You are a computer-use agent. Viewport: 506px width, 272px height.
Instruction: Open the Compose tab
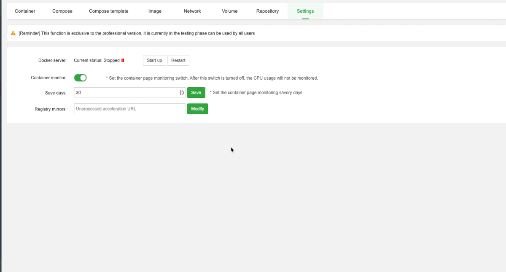point(62,11)
